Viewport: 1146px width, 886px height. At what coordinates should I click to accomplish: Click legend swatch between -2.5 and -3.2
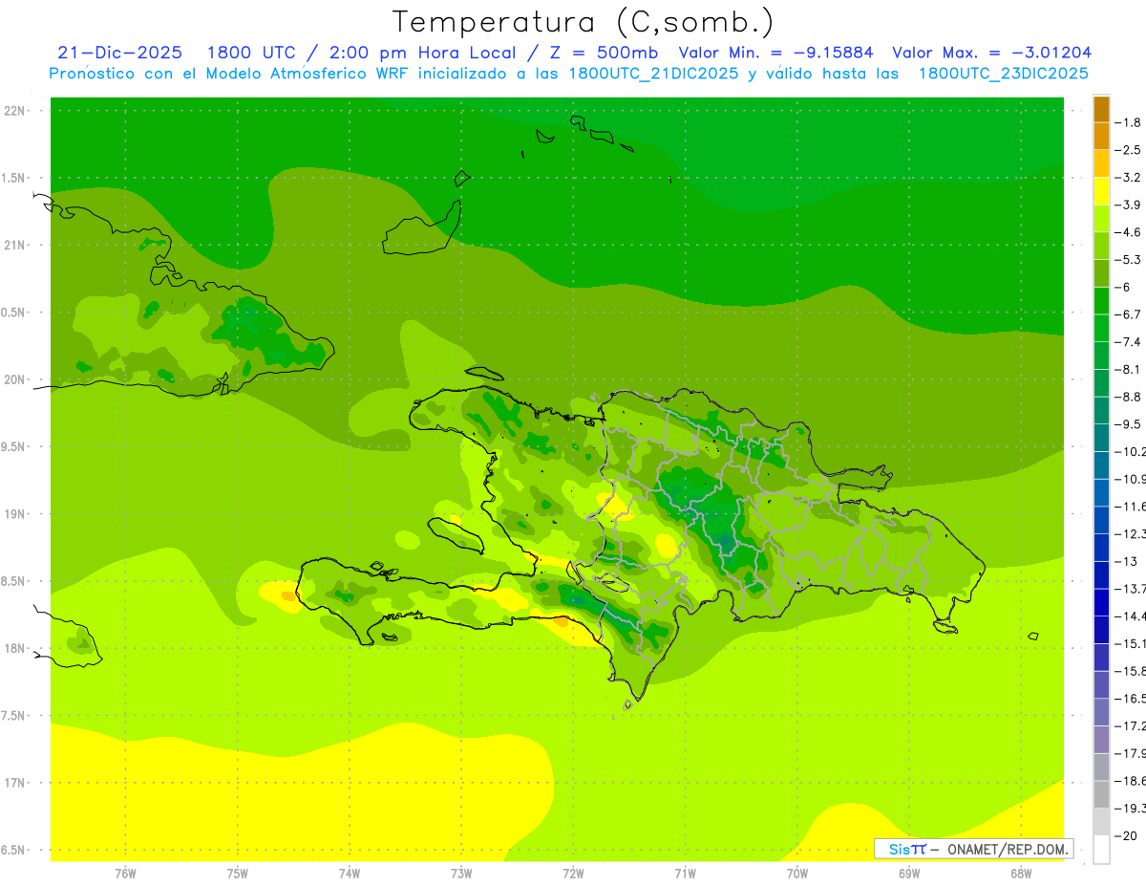[1102, 163]
